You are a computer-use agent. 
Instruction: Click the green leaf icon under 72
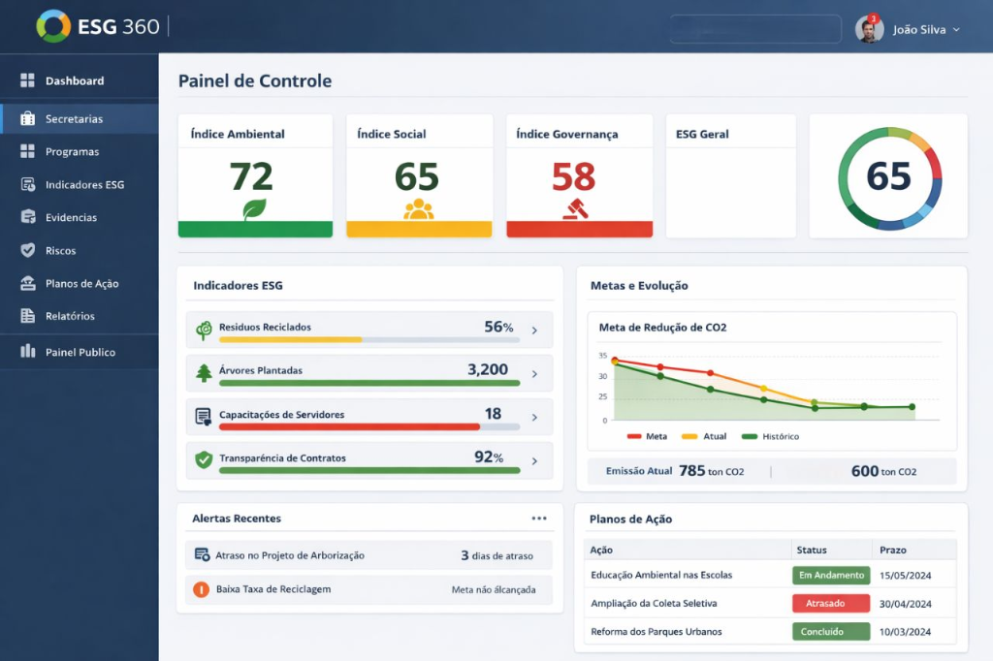(255, 209)
